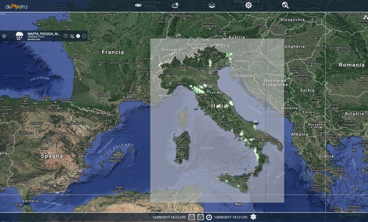The image size is (368, 222).
Task: Click the layer zoom-to-extent plus icon
Action: [72, 36]
